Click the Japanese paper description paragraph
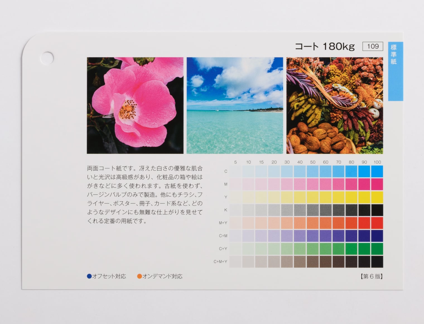This screenshot has height=324, width=424. [x=145, y=195]
